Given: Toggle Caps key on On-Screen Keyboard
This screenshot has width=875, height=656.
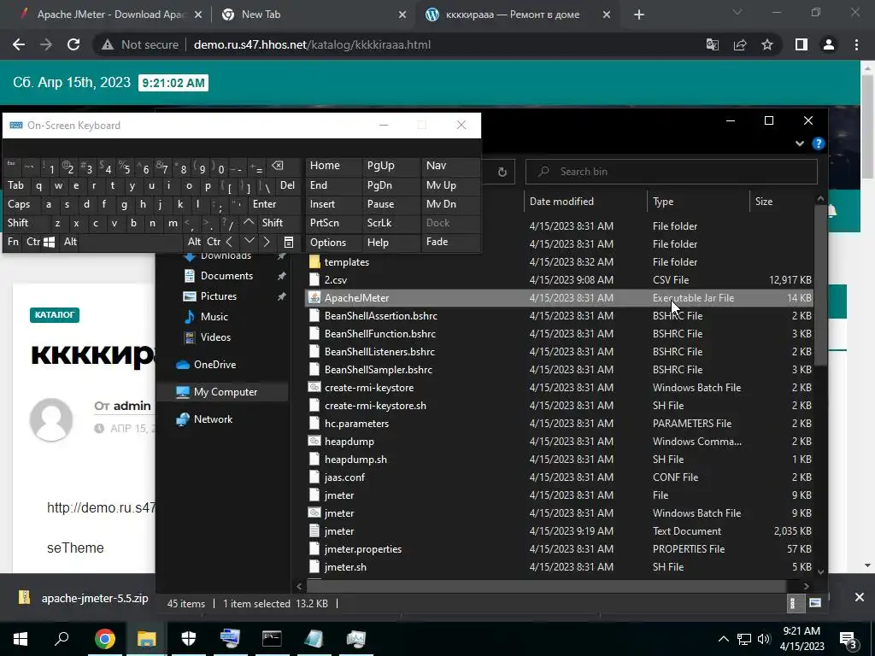Looking at the screenshot, I should click(x=19, y=204).
